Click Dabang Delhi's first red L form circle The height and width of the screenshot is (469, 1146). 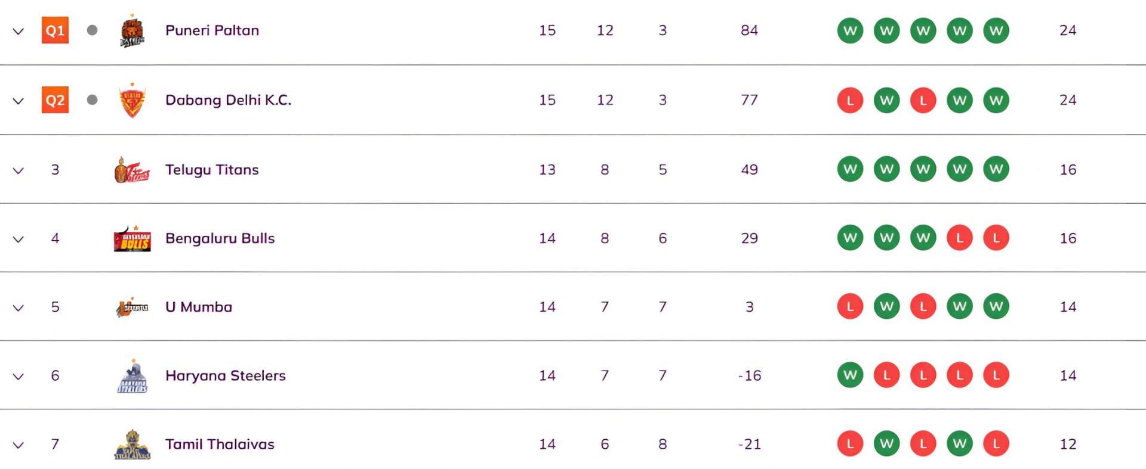coord(850,100)
